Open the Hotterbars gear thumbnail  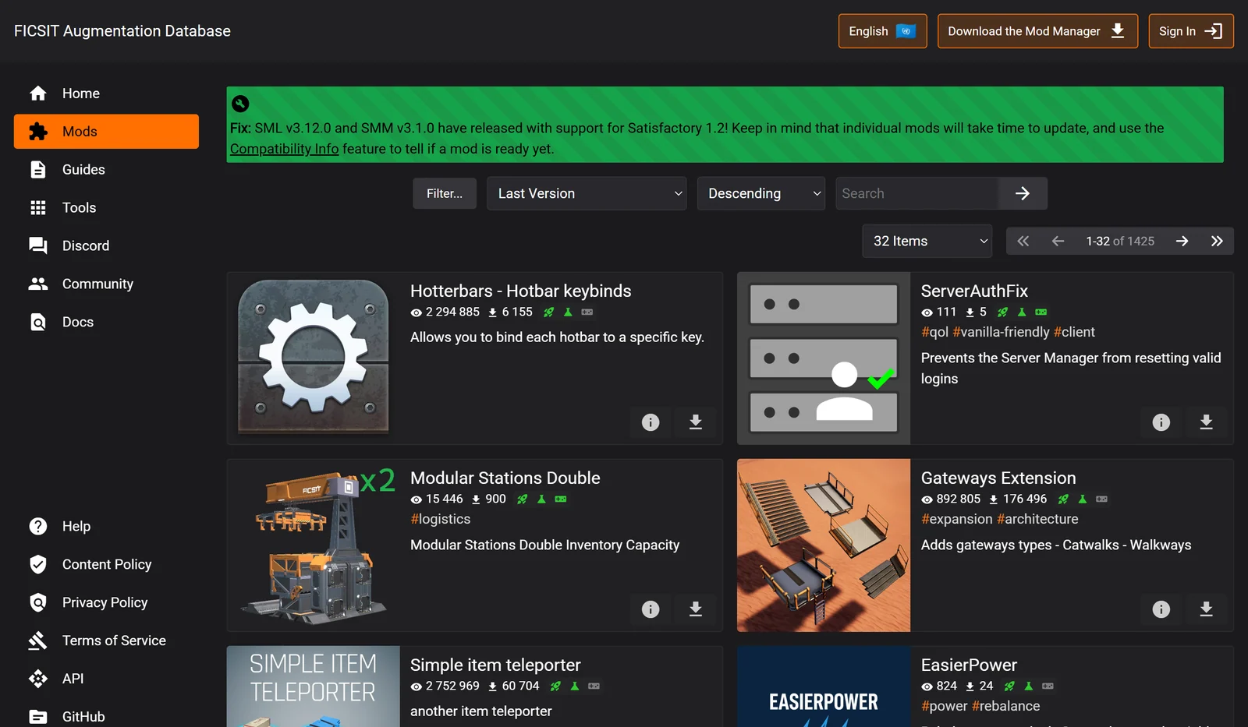click(x=314, y=358)
